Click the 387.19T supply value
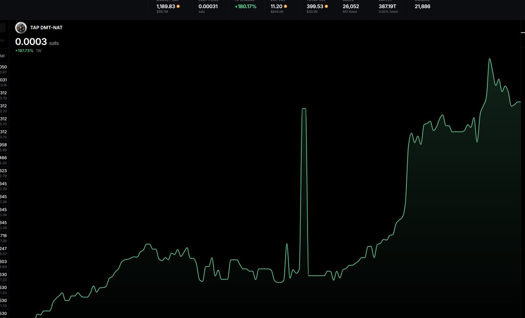The height and width of the screenshot is (318, 525). [388, 7]
